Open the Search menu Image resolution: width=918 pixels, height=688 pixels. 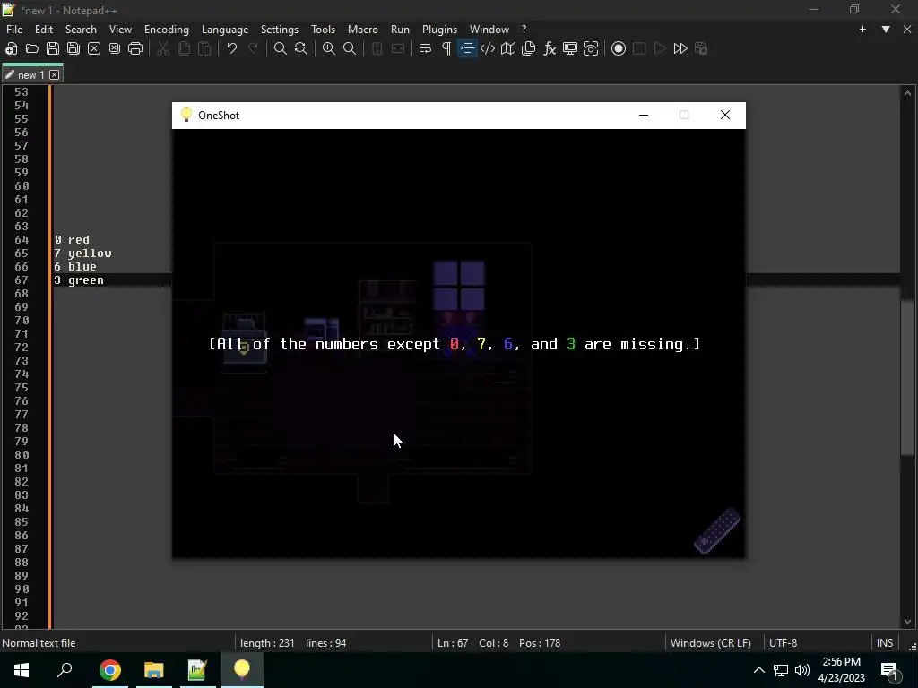click(x=81, y=30)
